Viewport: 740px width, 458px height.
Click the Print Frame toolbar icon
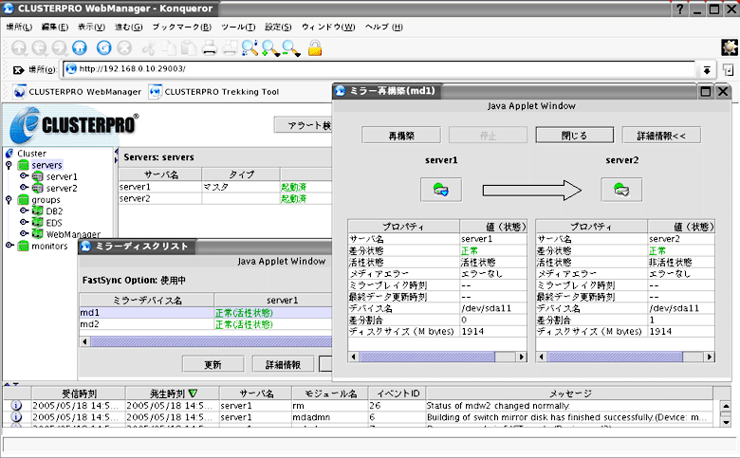[230, 48]
